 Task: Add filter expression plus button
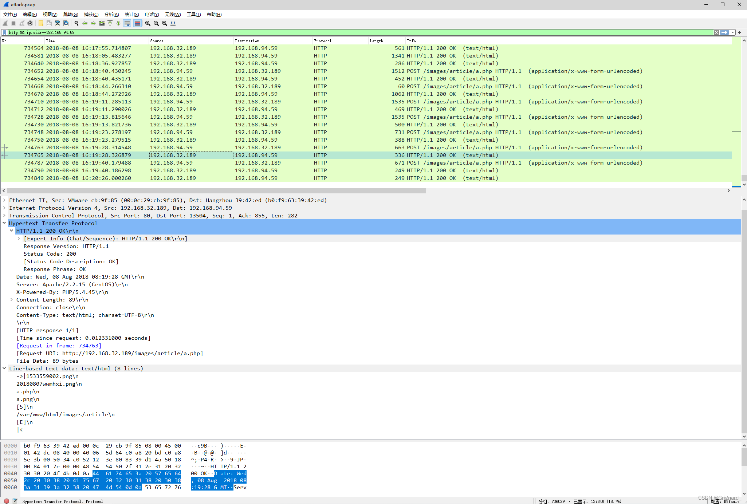point(739,32)
